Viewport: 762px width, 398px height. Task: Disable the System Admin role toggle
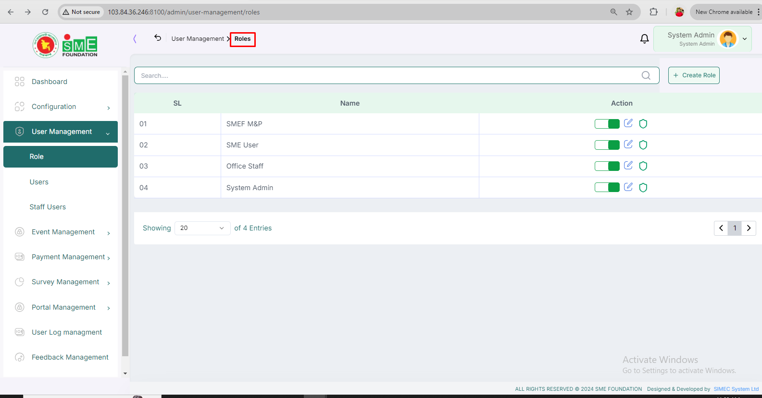(x=607, y=187)
